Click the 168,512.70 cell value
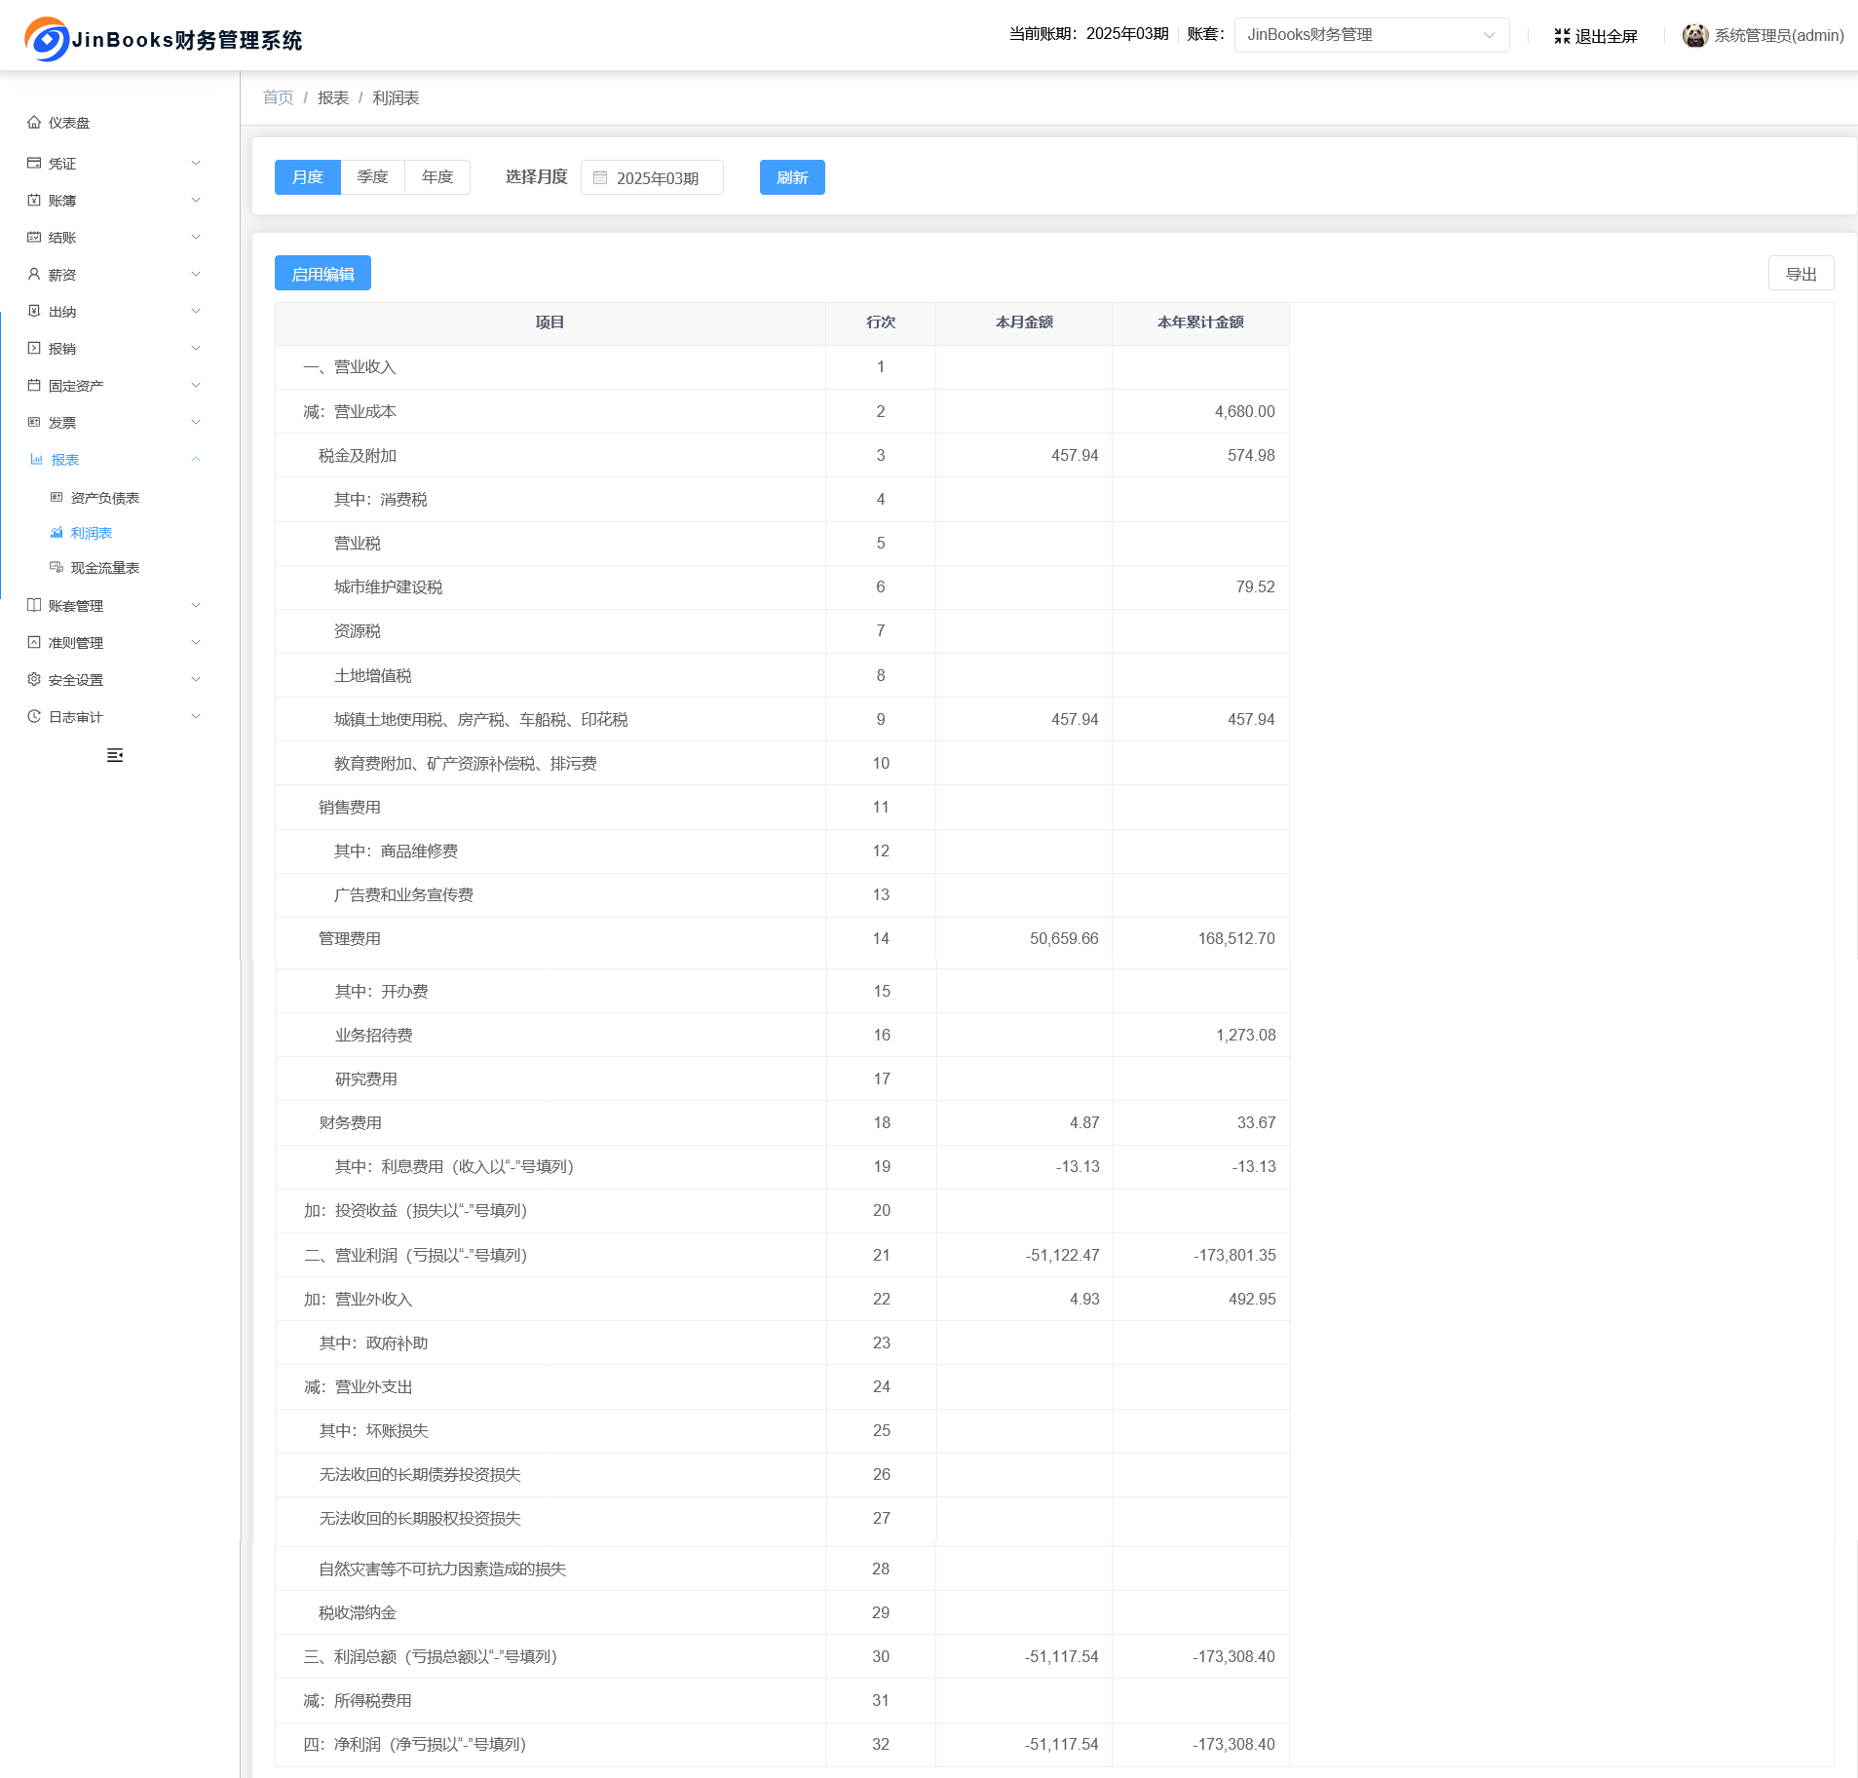 coord(1236,938)
